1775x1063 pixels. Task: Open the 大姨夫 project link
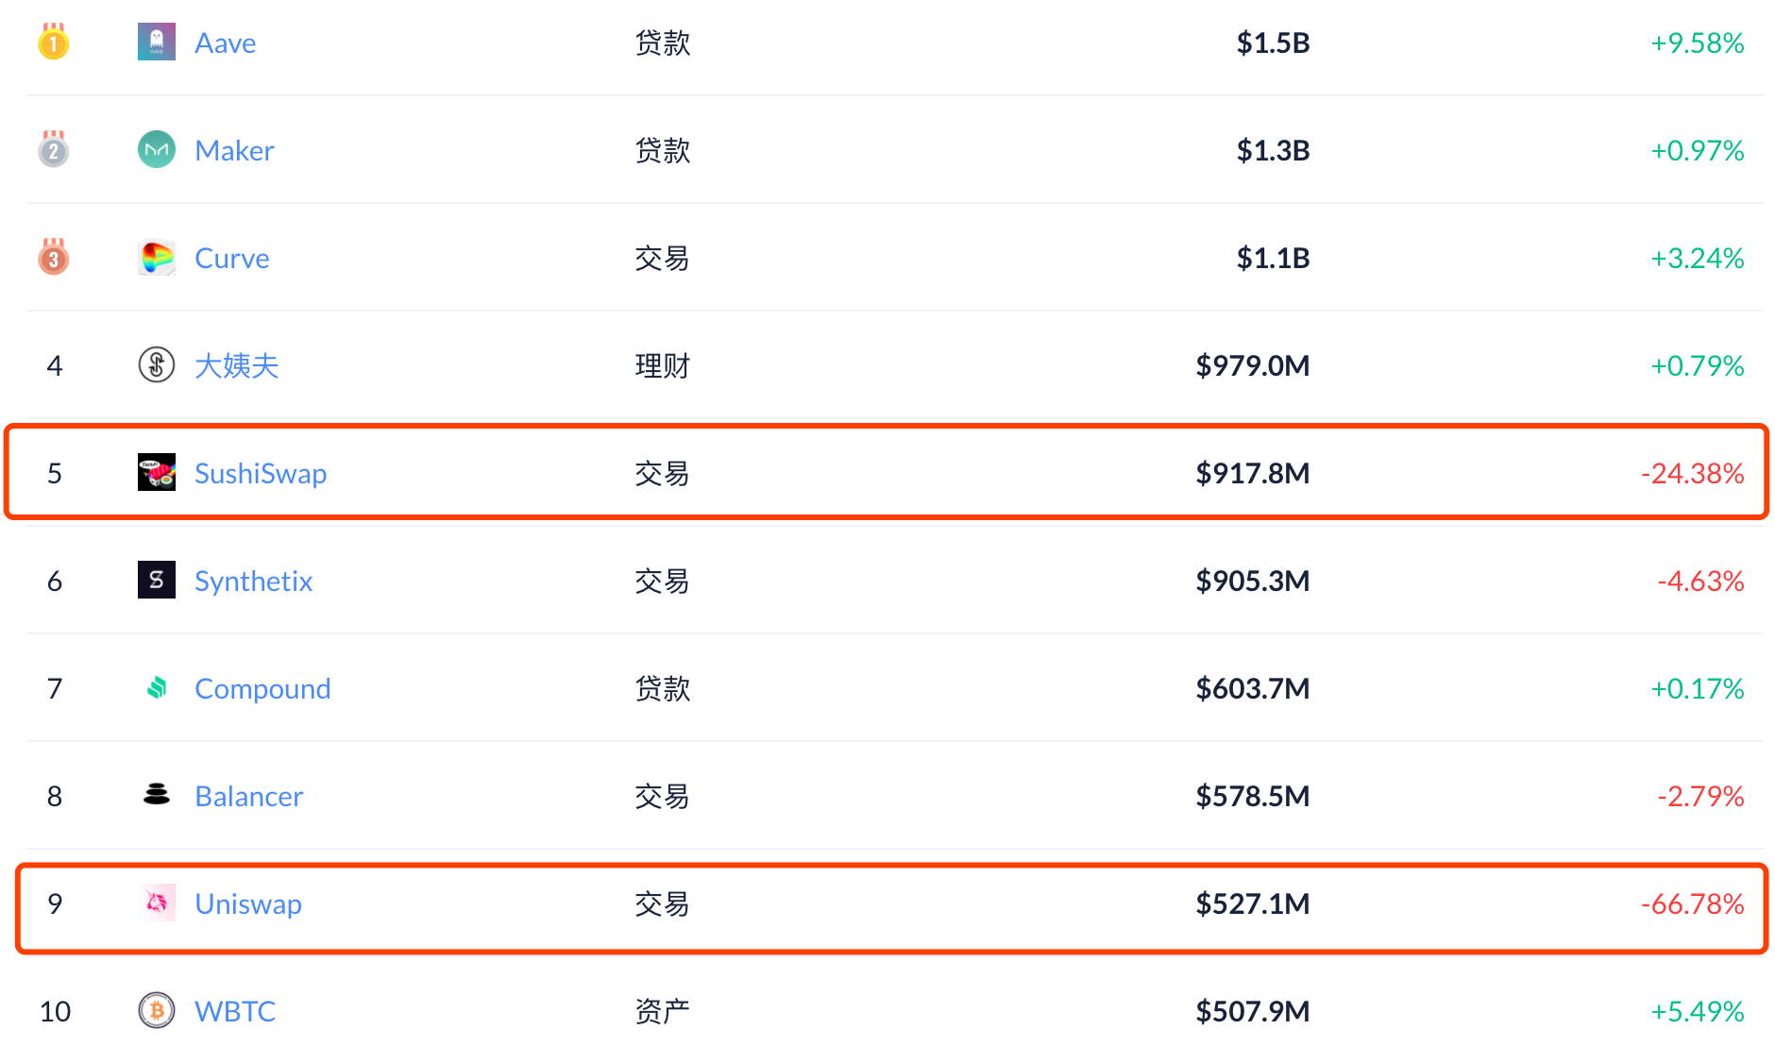click(236, 365)
